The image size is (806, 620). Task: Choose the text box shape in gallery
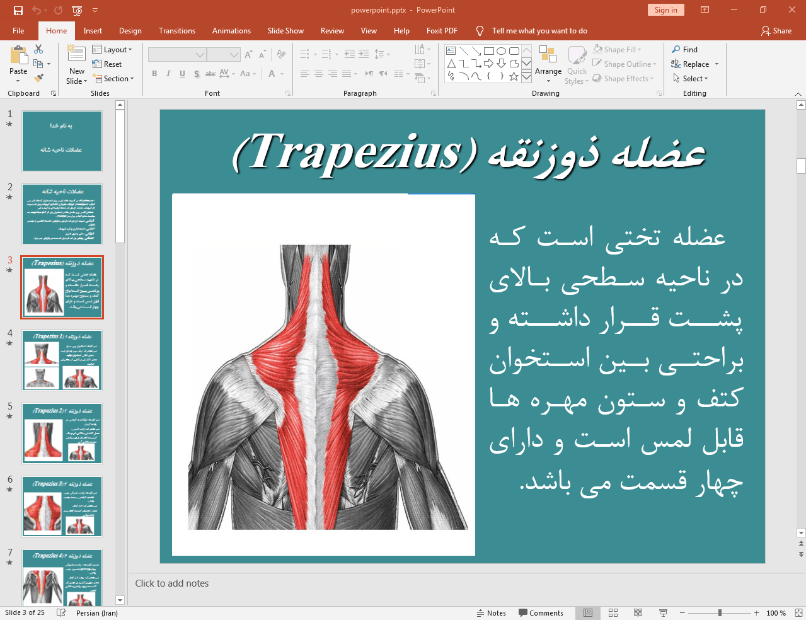(451, 51)
